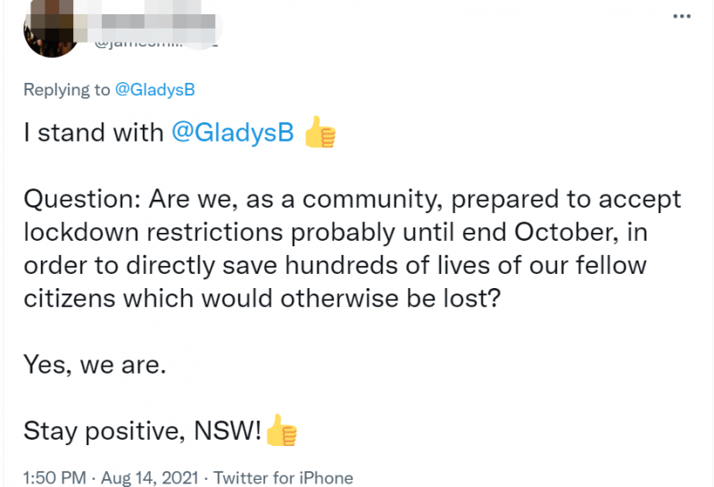This screenshot has height=487, width=714.
Task: Click the thumbs-up emoji beside the @GladysB mention
Action: (x=320, y=132)
